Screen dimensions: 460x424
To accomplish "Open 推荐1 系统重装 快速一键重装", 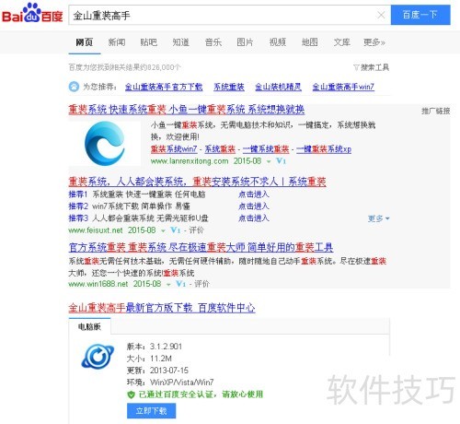I will (137, 194).
